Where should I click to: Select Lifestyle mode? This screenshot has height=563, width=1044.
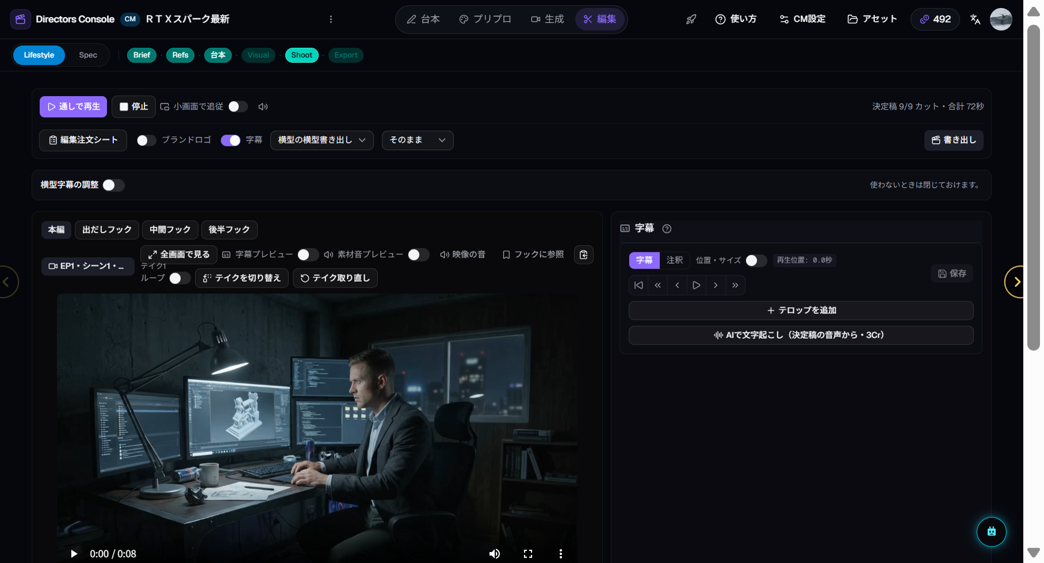[39, 55]
